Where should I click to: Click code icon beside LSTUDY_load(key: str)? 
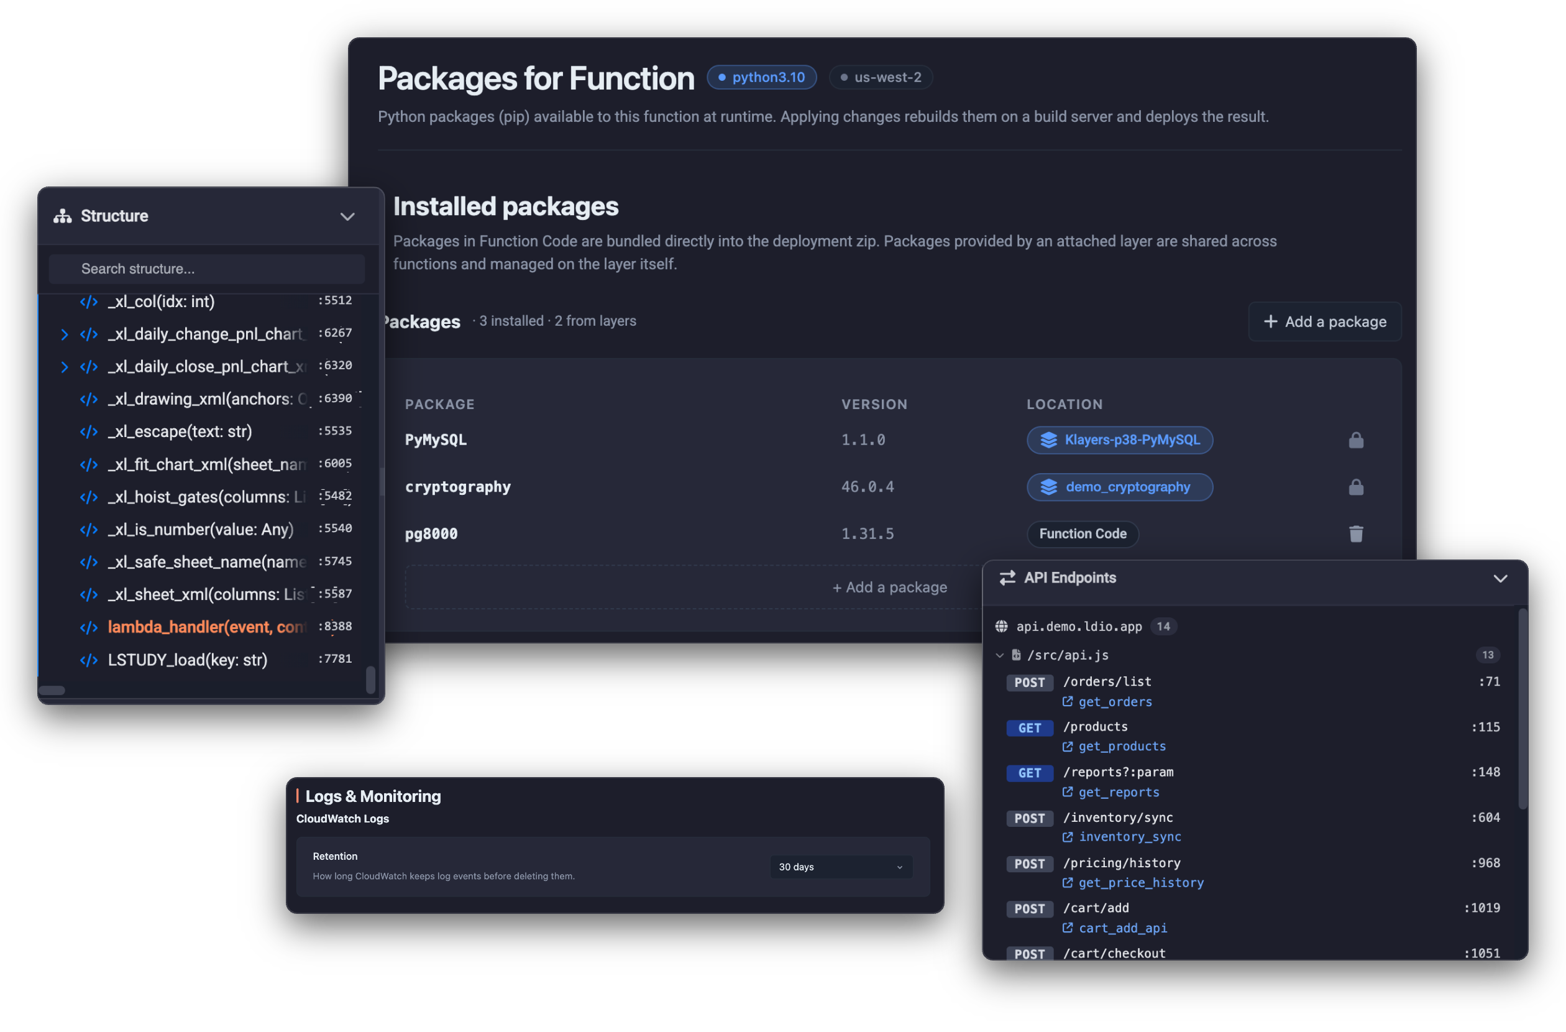tap(89, 660)
